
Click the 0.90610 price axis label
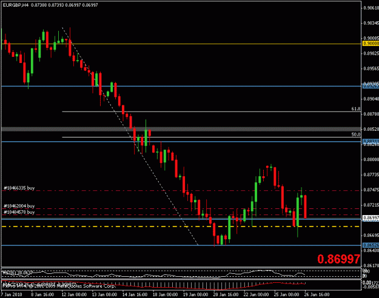pyautogui.click(x=371, y=8)
